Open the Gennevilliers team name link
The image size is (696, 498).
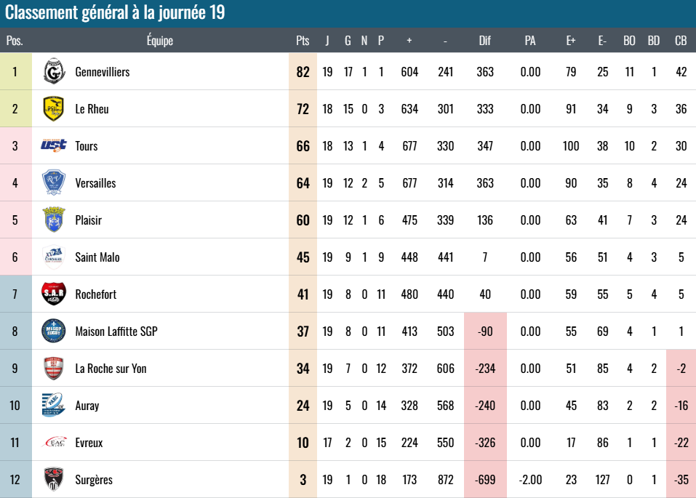tap(103, 72)
